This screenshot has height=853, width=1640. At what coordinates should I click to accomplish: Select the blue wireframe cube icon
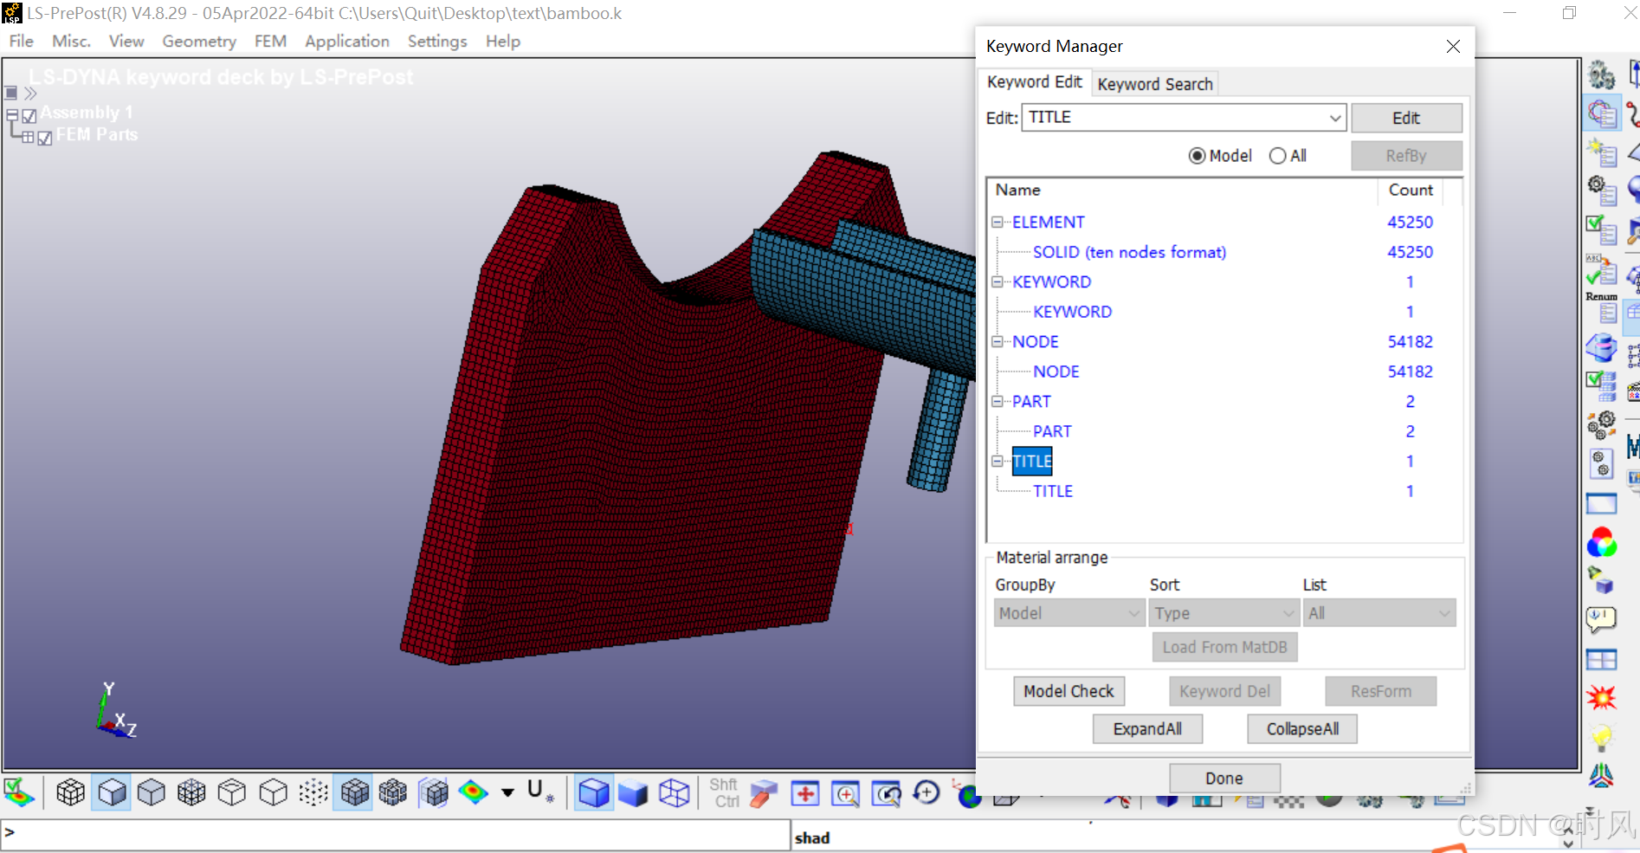pyautogui.click(x=674, y=792)
